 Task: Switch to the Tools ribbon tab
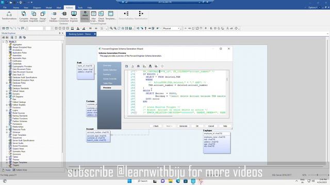point(80,8)
